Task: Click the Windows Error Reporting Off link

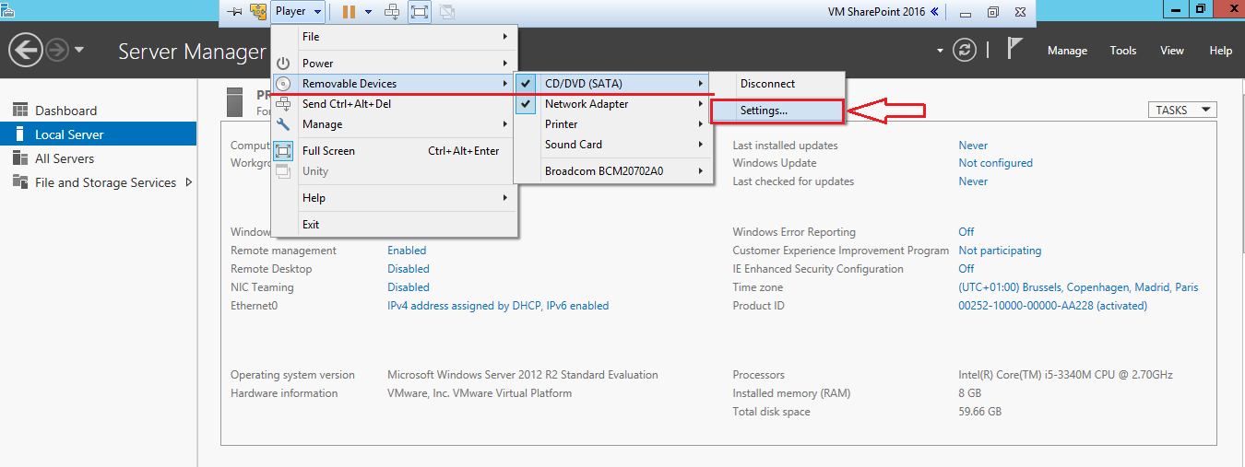Action: pos(966,232)
